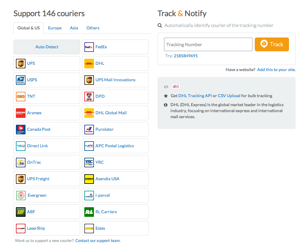Choose the Auto Detect option

coord(47,47)
